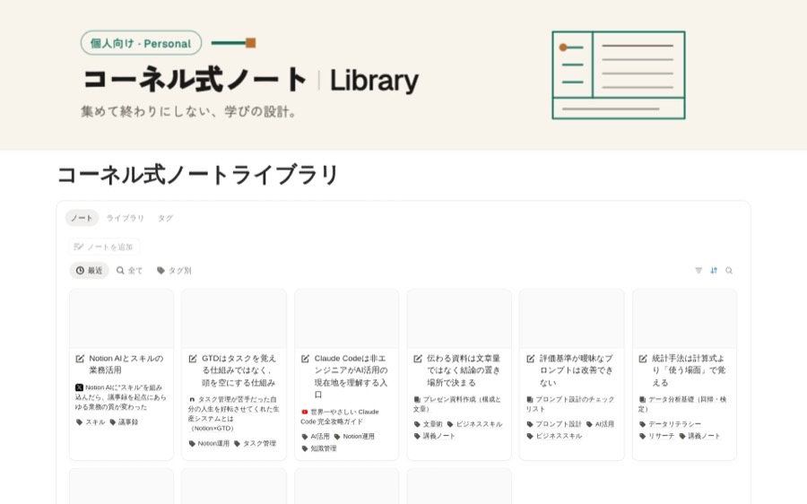This screenshot has height=504, width=807.
Task: Click the note source icon in the GTD card
Action: (192, 399)
